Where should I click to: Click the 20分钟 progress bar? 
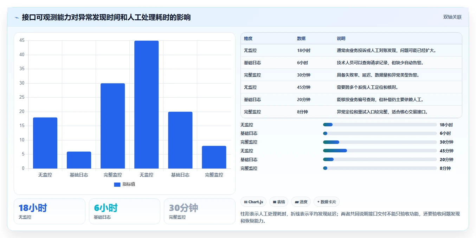click(380, 159)
